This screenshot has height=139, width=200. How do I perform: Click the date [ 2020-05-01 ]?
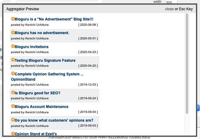point(88,38)
